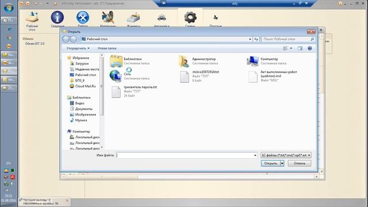Image resolution: width=368 pixels, height=207 pixels.
Task: Open the file name history dropdown
Action: pyautogui.click(x=255, y=155)
